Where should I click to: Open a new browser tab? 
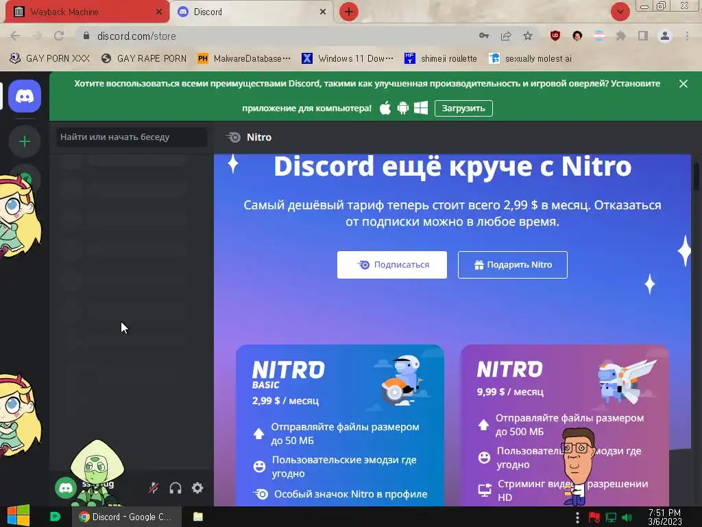[349, 12]
